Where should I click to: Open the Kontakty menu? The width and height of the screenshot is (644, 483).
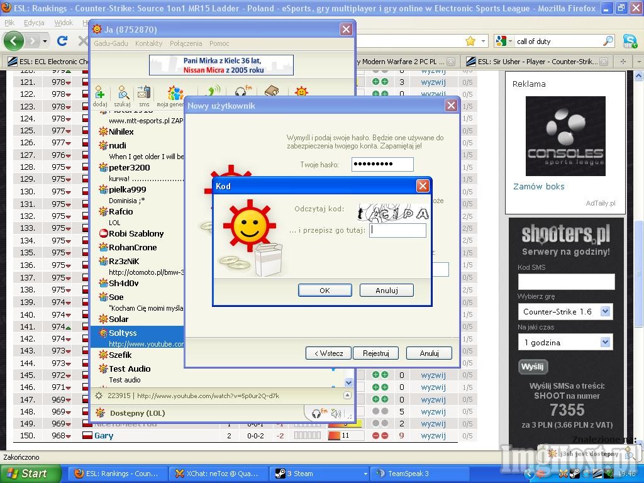tap(148, 43)
